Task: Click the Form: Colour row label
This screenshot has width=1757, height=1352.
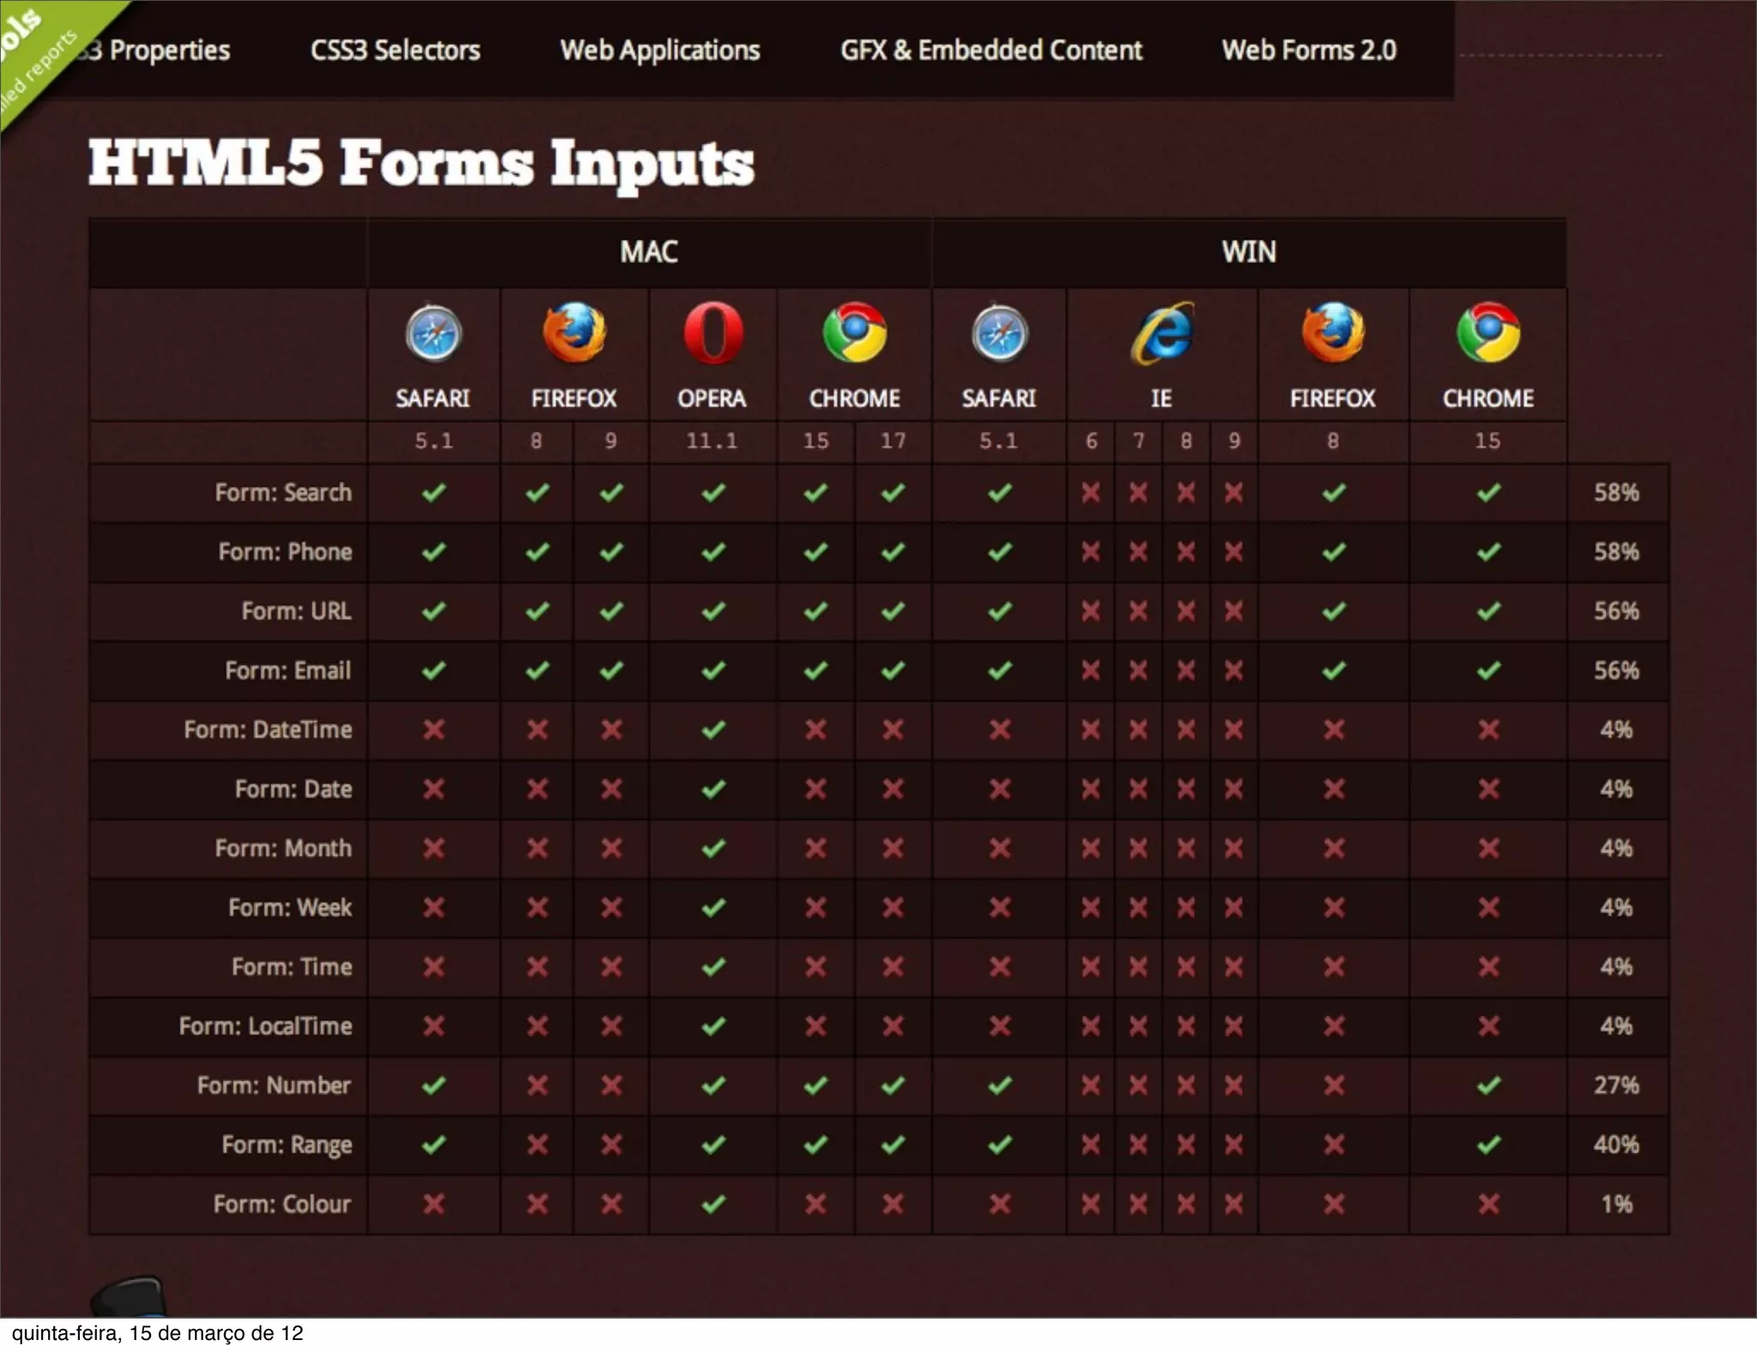Action: click(x=282, y=1204)
